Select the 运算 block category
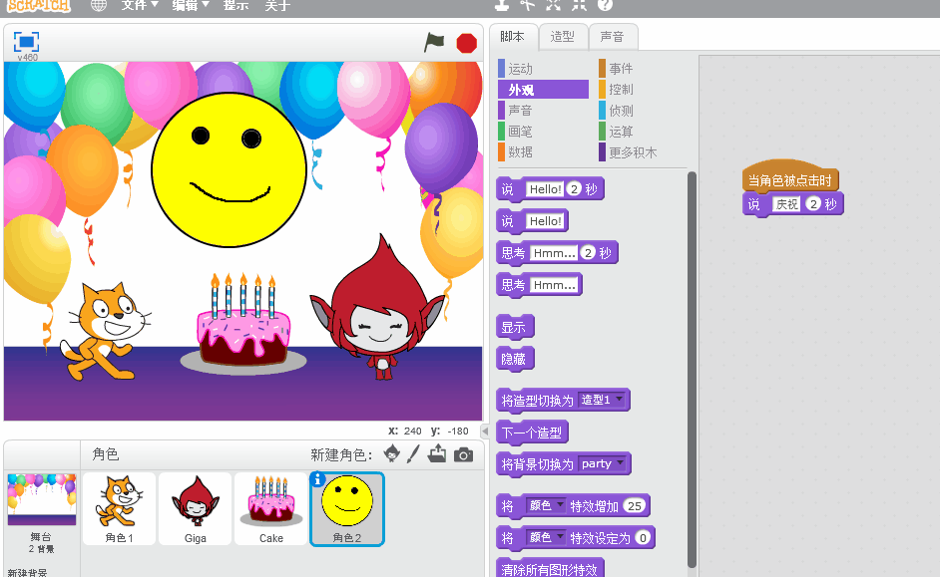This screenshot has height=577, width=940. click(643, 132)
